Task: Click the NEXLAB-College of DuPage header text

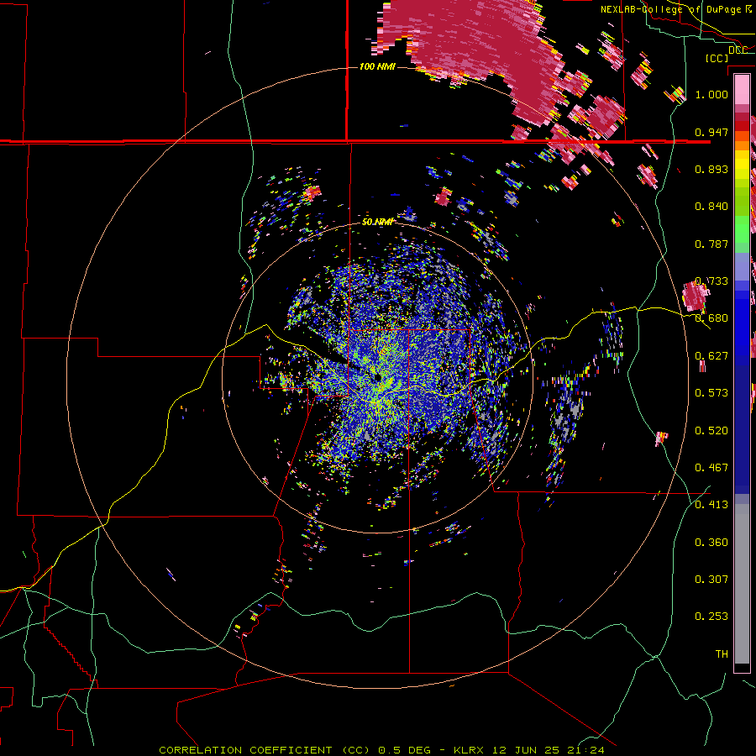Action: tap(672, 9)
